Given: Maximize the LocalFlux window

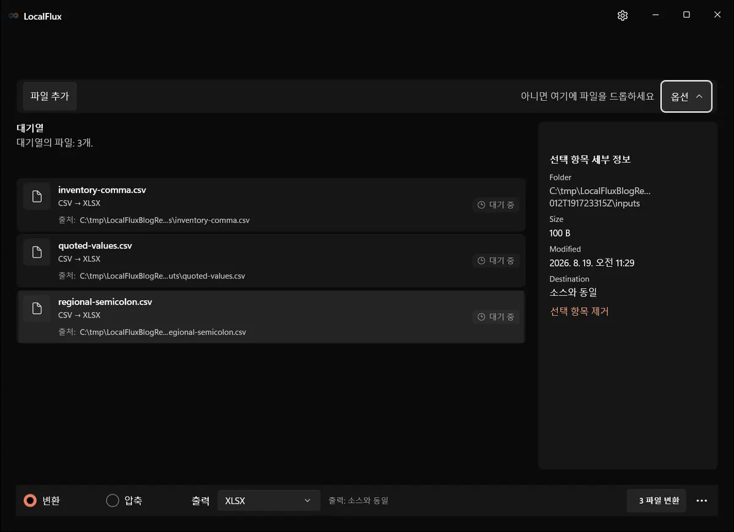Looking at the screenshot, I should [686, 15].
